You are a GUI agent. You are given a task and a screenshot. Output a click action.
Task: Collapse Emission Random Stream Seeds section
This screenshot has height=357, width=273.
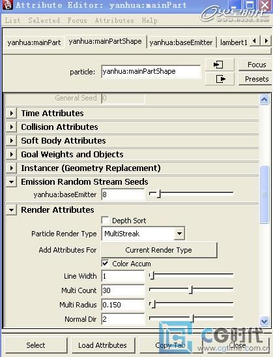[x=11, y=181]
